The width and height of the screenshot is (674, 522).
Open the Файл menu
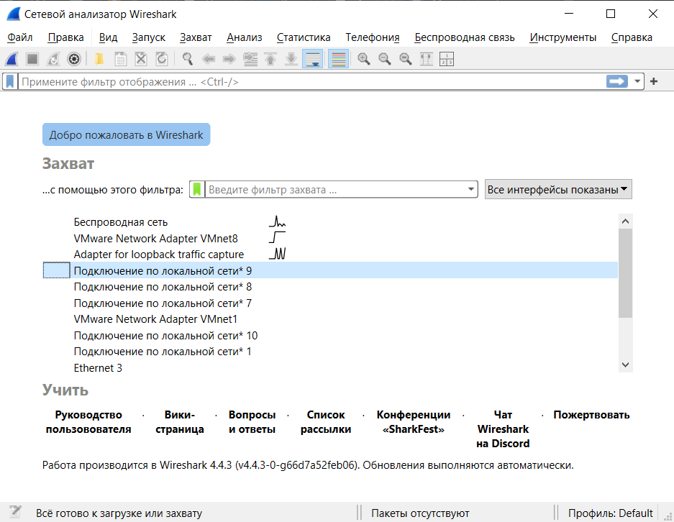[19, 37]
